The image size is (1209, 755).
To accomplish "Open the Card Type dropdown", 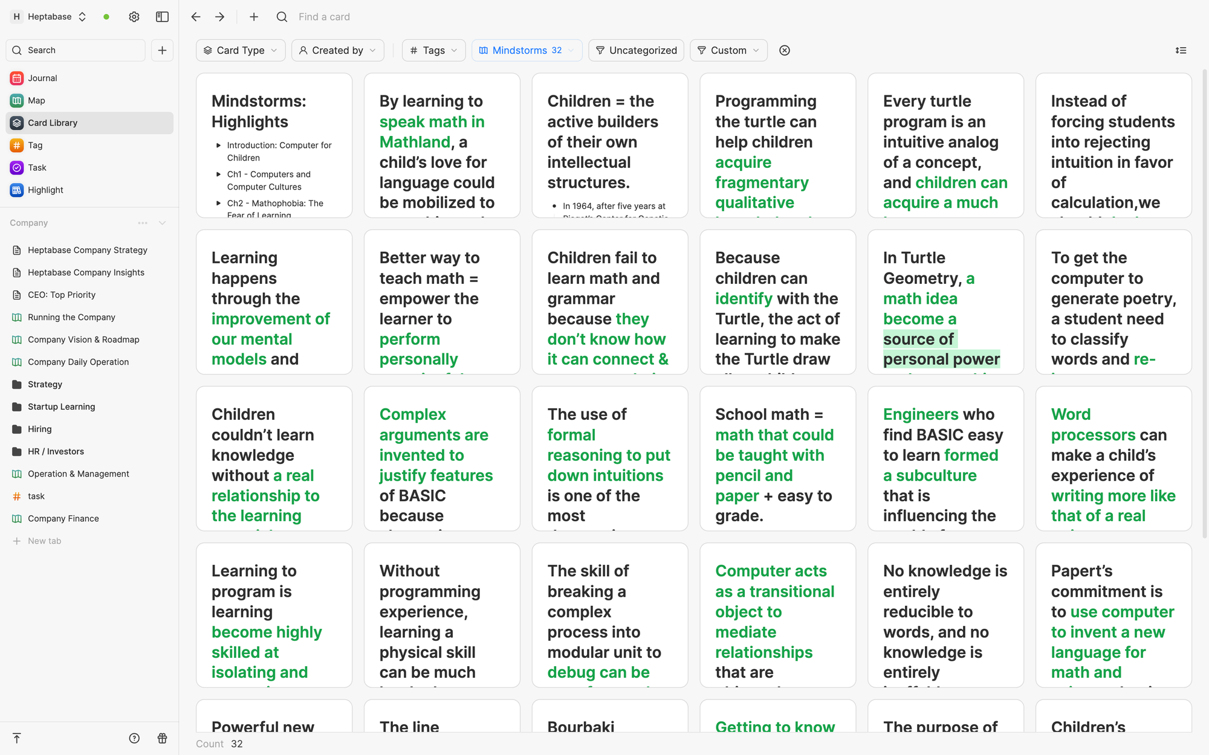I will 241,50.
